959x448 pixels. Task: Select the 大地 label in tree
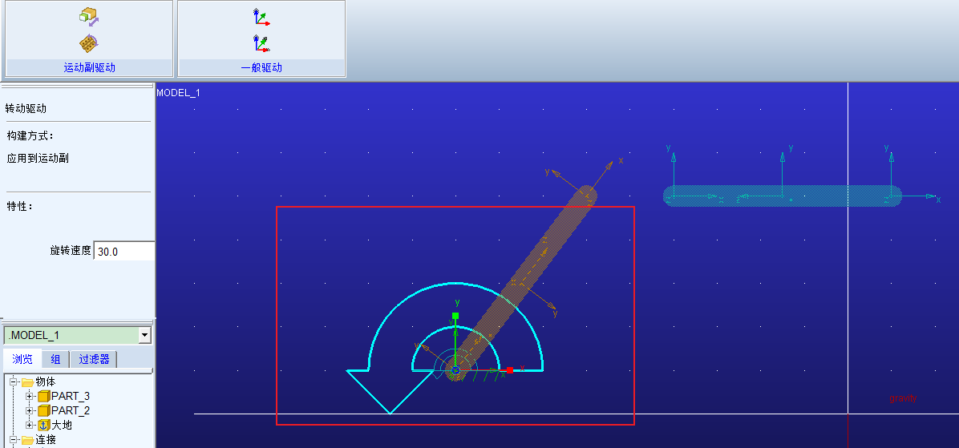[x=62, y=425]
